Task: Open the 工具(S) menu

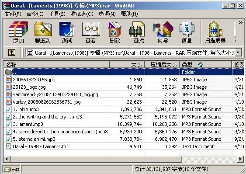Action: pyautogui.click(x=57, y=14)
